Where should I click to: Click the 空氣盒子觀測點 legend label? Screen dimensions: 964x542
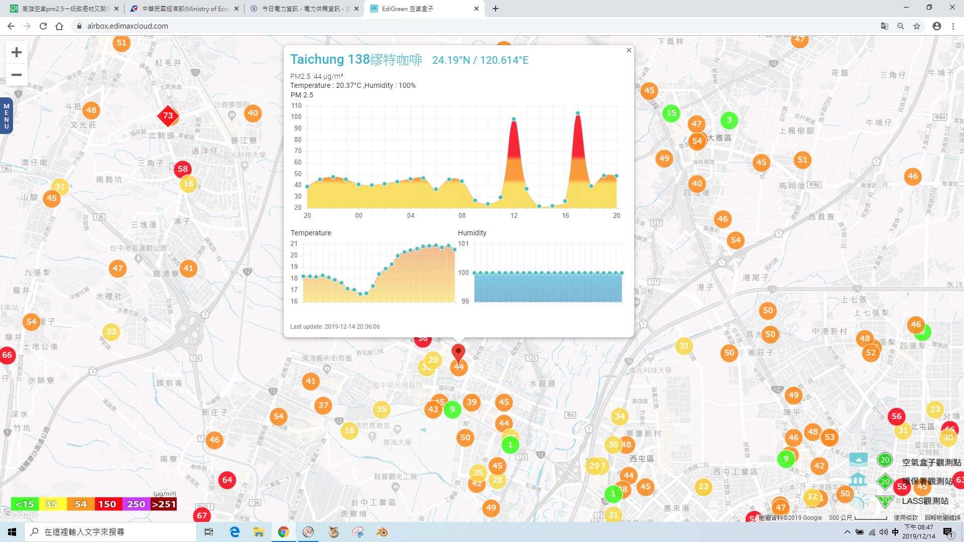tap(931, 462)
